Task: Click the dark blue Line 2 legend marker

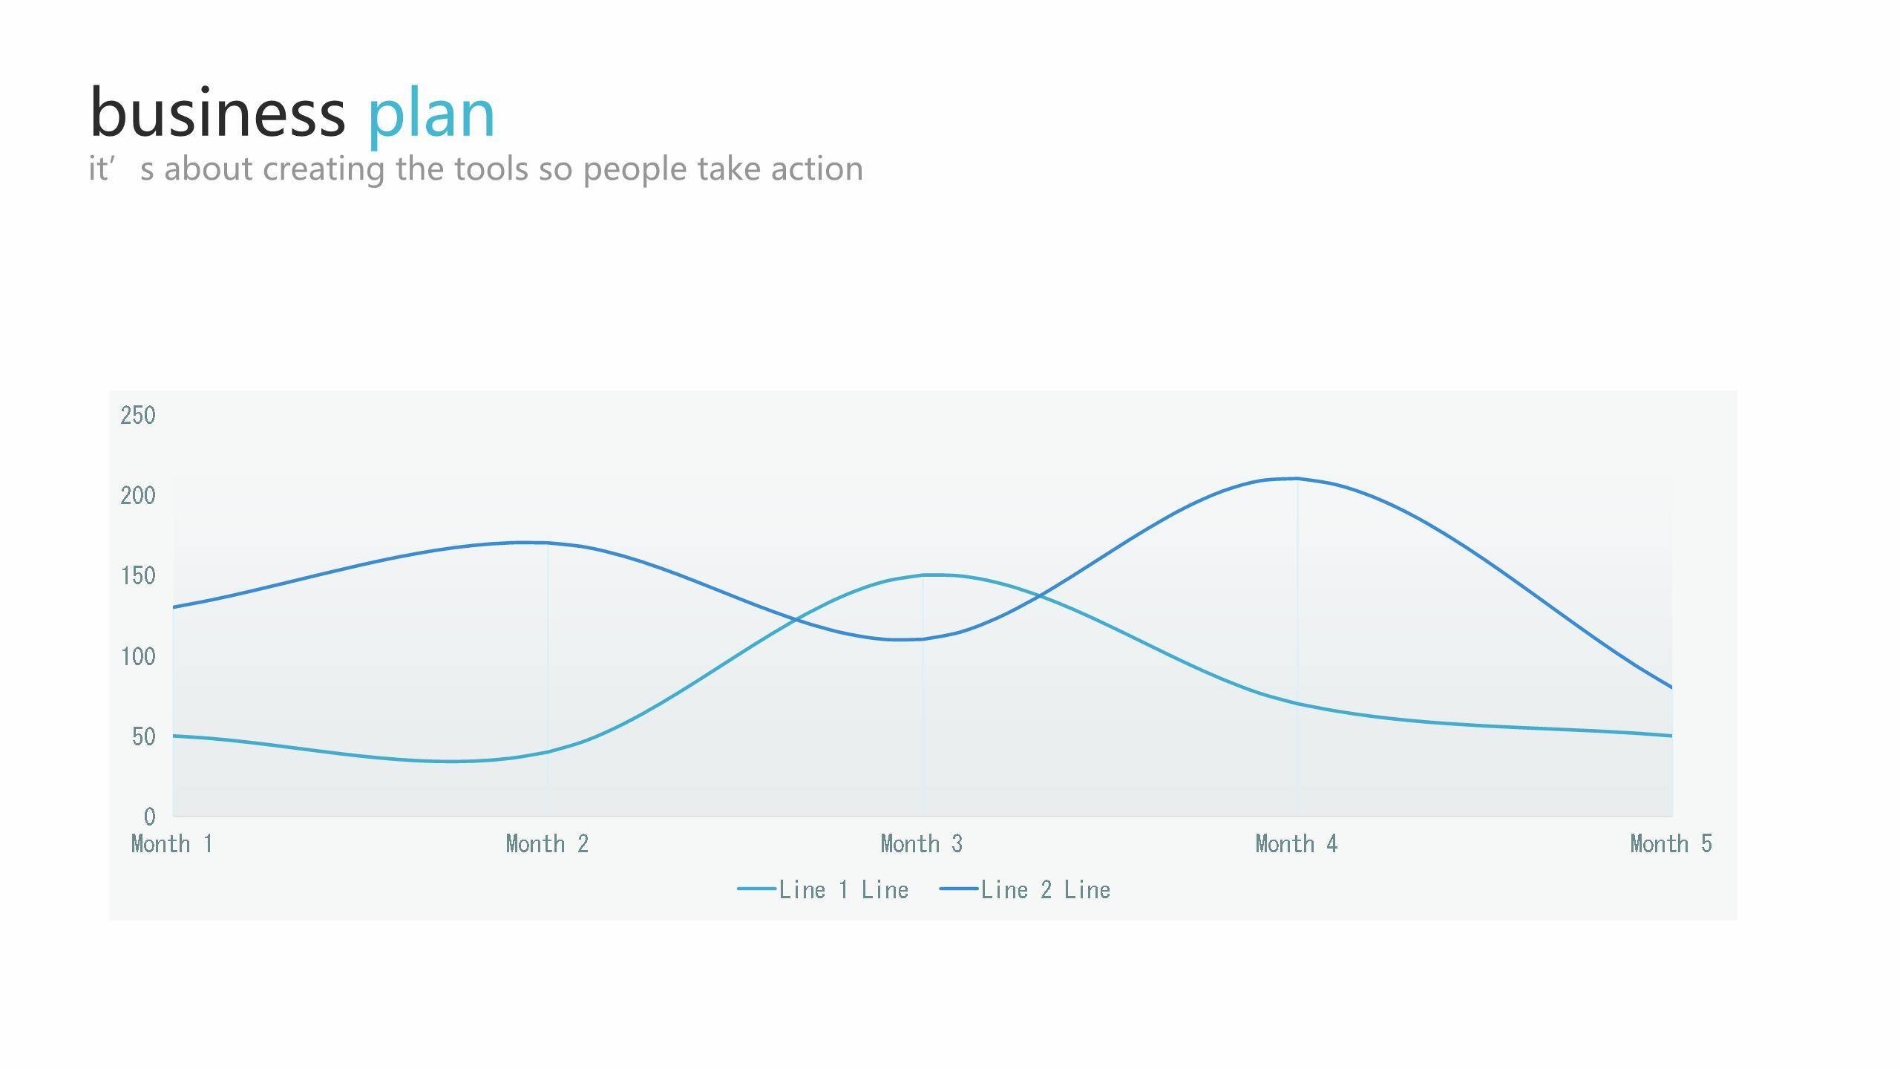Action: point(958,889)
